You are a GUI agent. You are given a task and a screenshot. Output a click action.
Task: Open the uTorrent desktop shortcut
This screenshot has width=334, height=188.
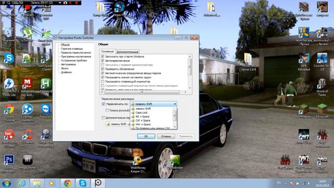coord(27,34)
